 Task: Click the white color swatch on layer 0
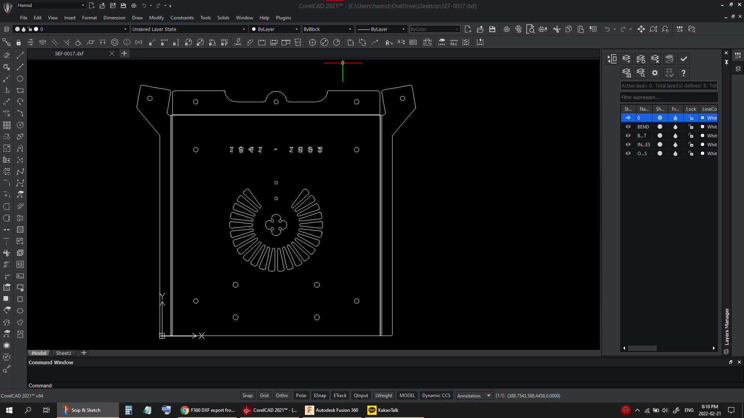click(703, 118)
